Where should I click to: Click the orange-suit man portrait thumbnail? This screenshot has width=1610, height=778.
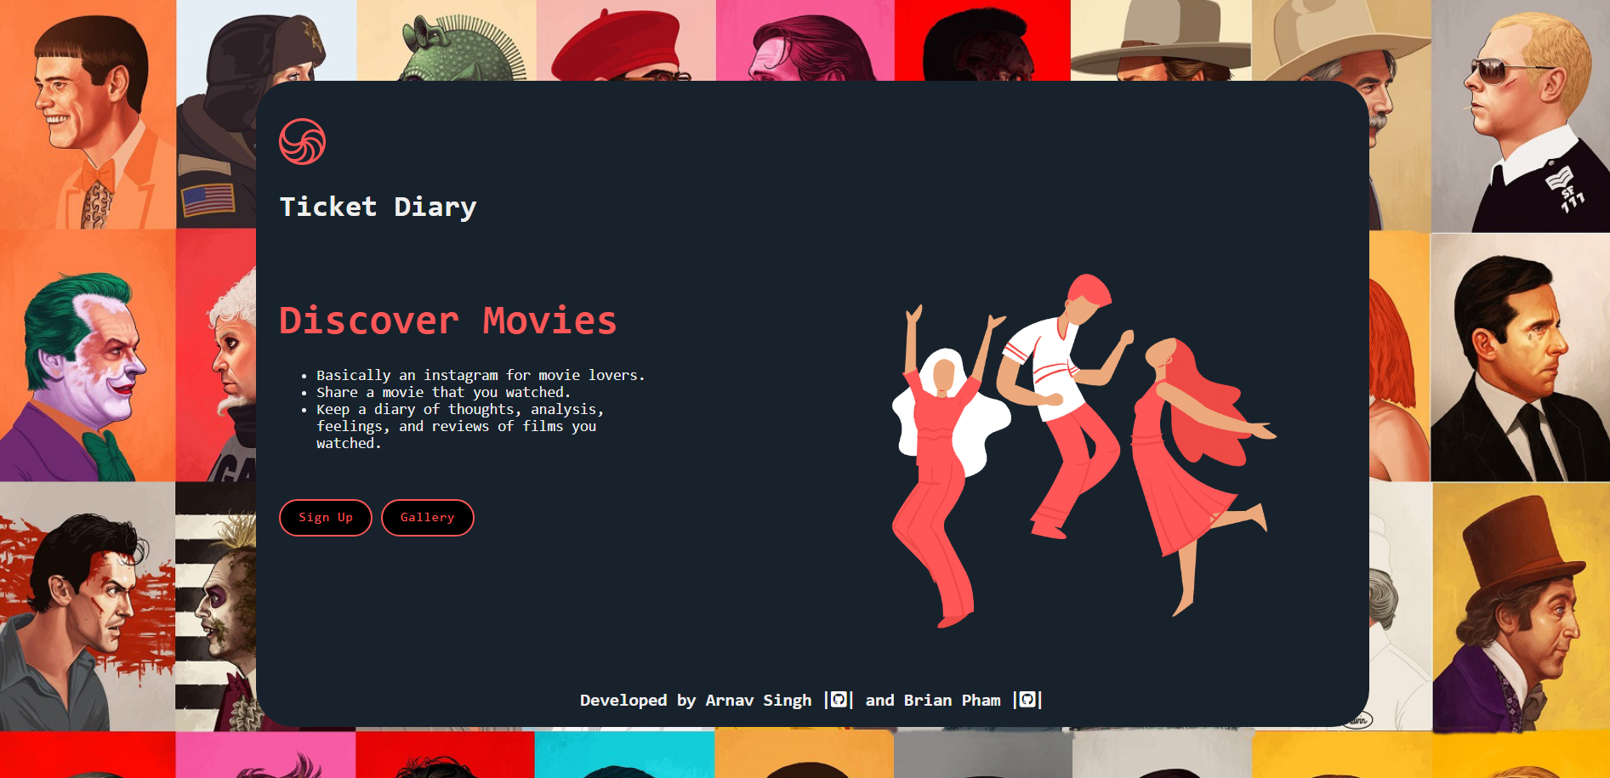(x=88, y=114)
